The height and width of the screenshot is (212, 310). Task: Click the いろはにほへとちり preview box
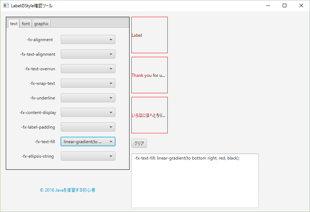pos(149,115)
